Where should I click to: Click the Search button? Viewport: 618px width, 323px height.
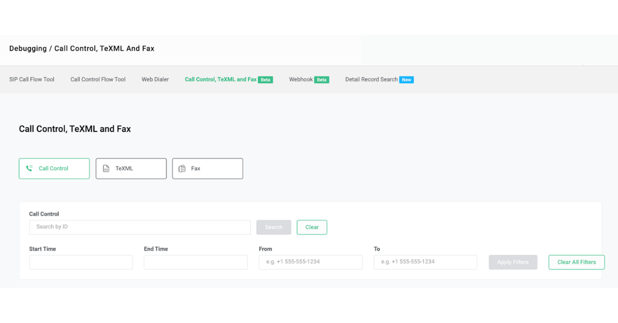274,227
